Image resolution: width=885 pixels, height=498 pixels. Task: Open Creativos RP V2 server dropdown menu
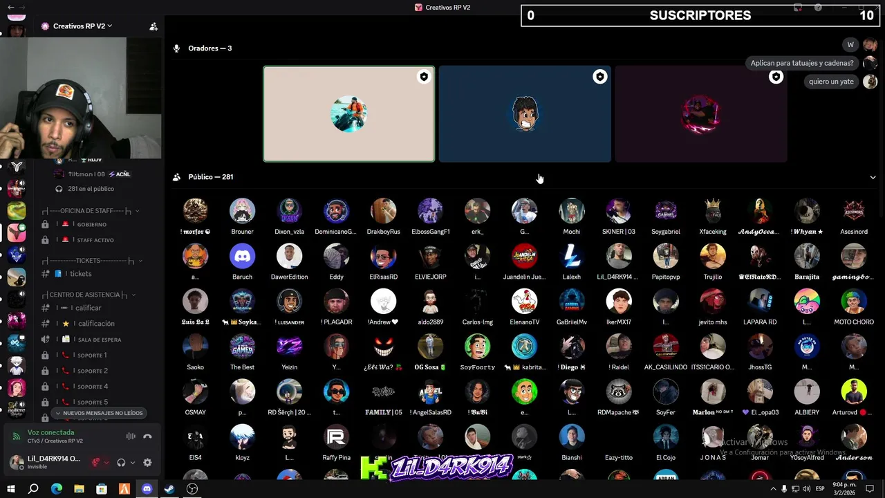coord(76,26)
